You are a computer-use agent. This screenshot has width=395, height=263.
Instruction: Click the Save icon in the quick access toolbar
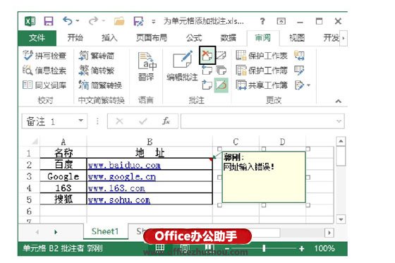coord(49,21)
